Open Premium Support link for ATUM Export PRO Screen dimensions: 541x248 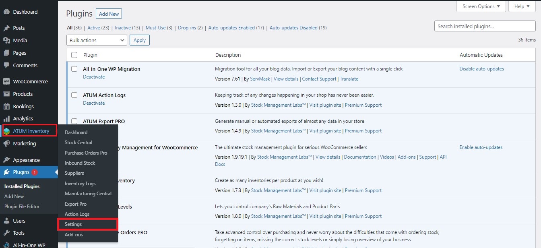tap(363, 131)
